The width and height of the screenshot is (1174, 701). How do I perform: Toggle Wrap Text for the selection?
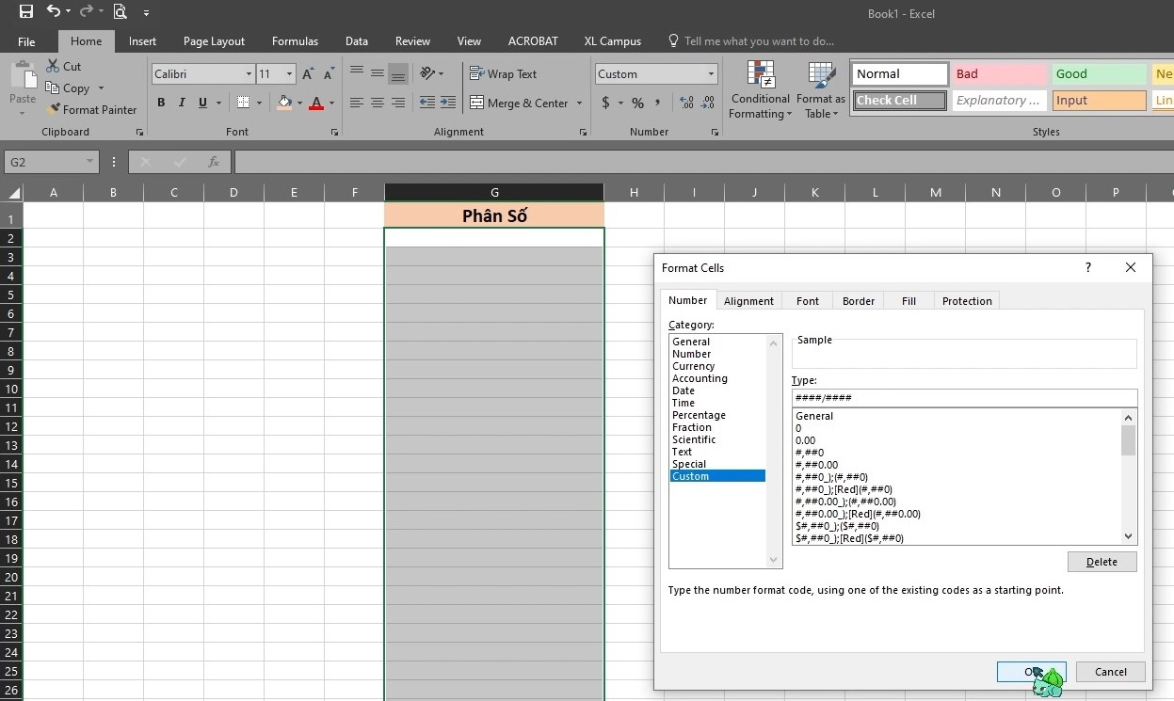click(x=503, y=73)
